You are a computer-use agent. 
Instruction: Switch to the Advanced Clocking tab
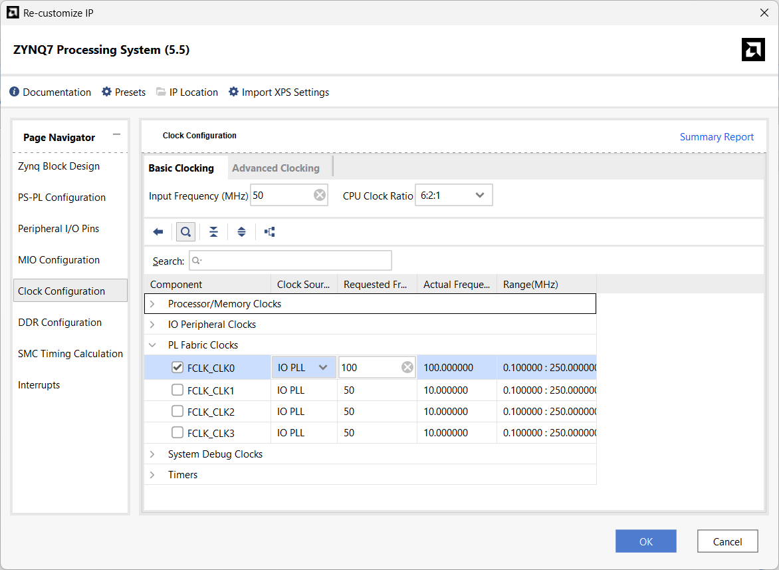276,168
